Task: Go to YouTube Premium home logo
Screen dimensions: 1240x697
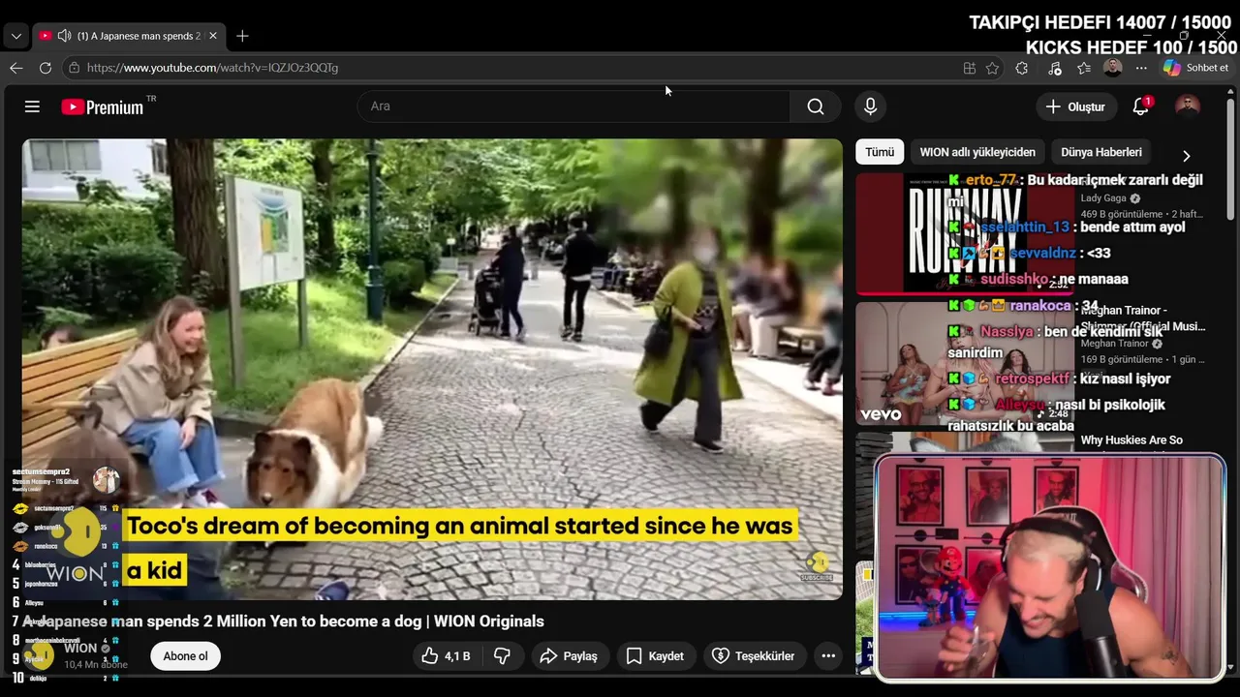Action: click(x=103, y=106)
